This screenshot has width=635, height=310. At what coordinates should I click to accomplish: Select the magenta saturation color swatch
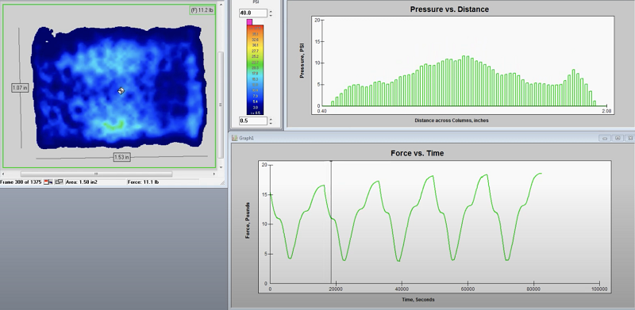[249, 22]
